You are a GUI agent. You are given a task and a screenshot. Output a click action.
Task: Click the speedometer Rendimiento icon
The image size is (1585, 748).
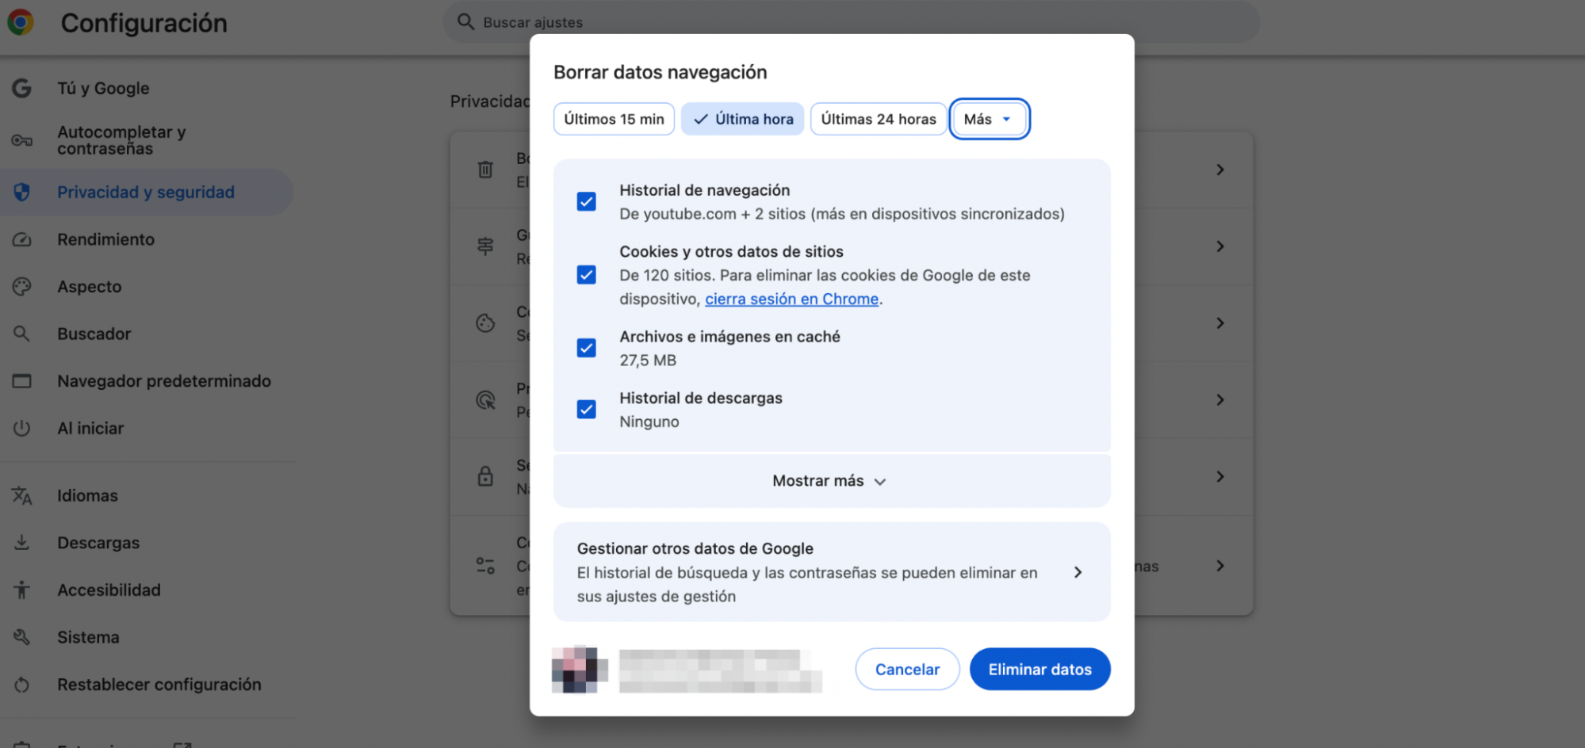[22, 239]
